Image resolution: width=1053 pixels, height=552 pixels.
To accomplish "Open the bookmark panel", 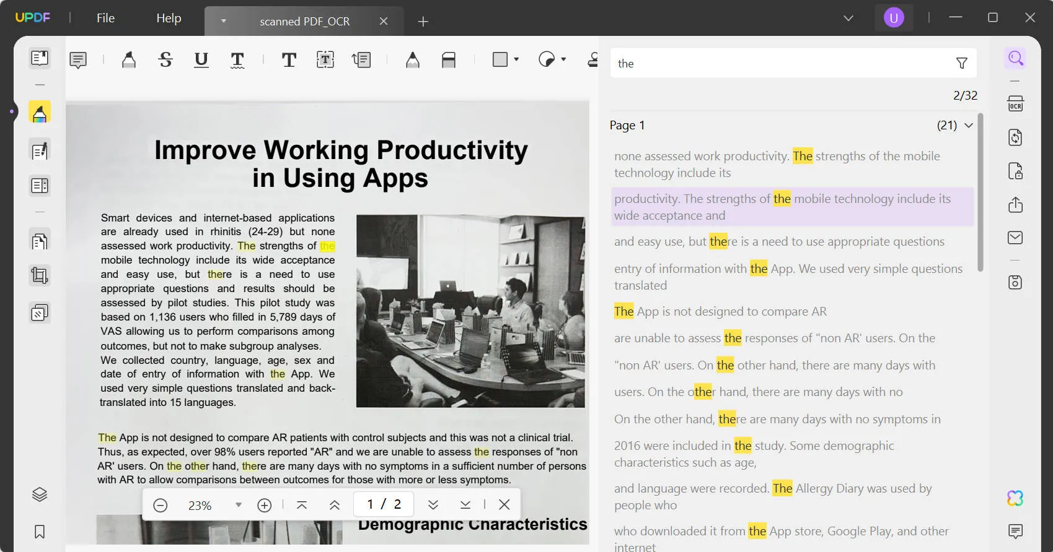I will 40,532.
